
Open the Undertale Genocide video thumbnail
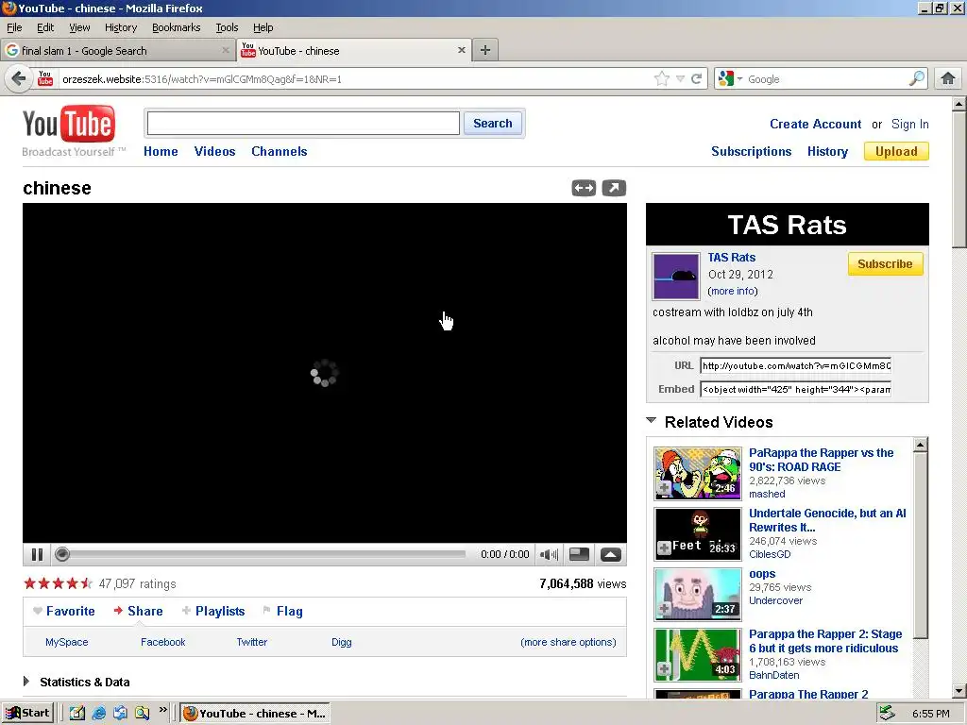698,533
